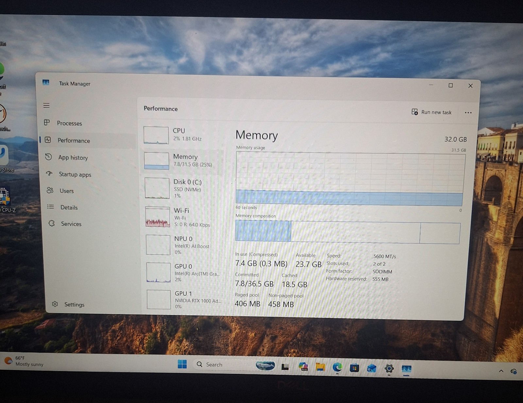
Task: Click the Non-paged pool value 458 MB
Action: 281,304
